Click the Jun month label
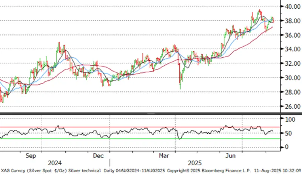The height and width of the screenshot is (174, 302). coord(231,156)
